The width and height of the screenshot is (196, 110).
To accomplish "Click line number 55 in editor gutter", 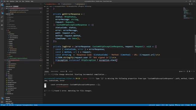I will point(47,60).
